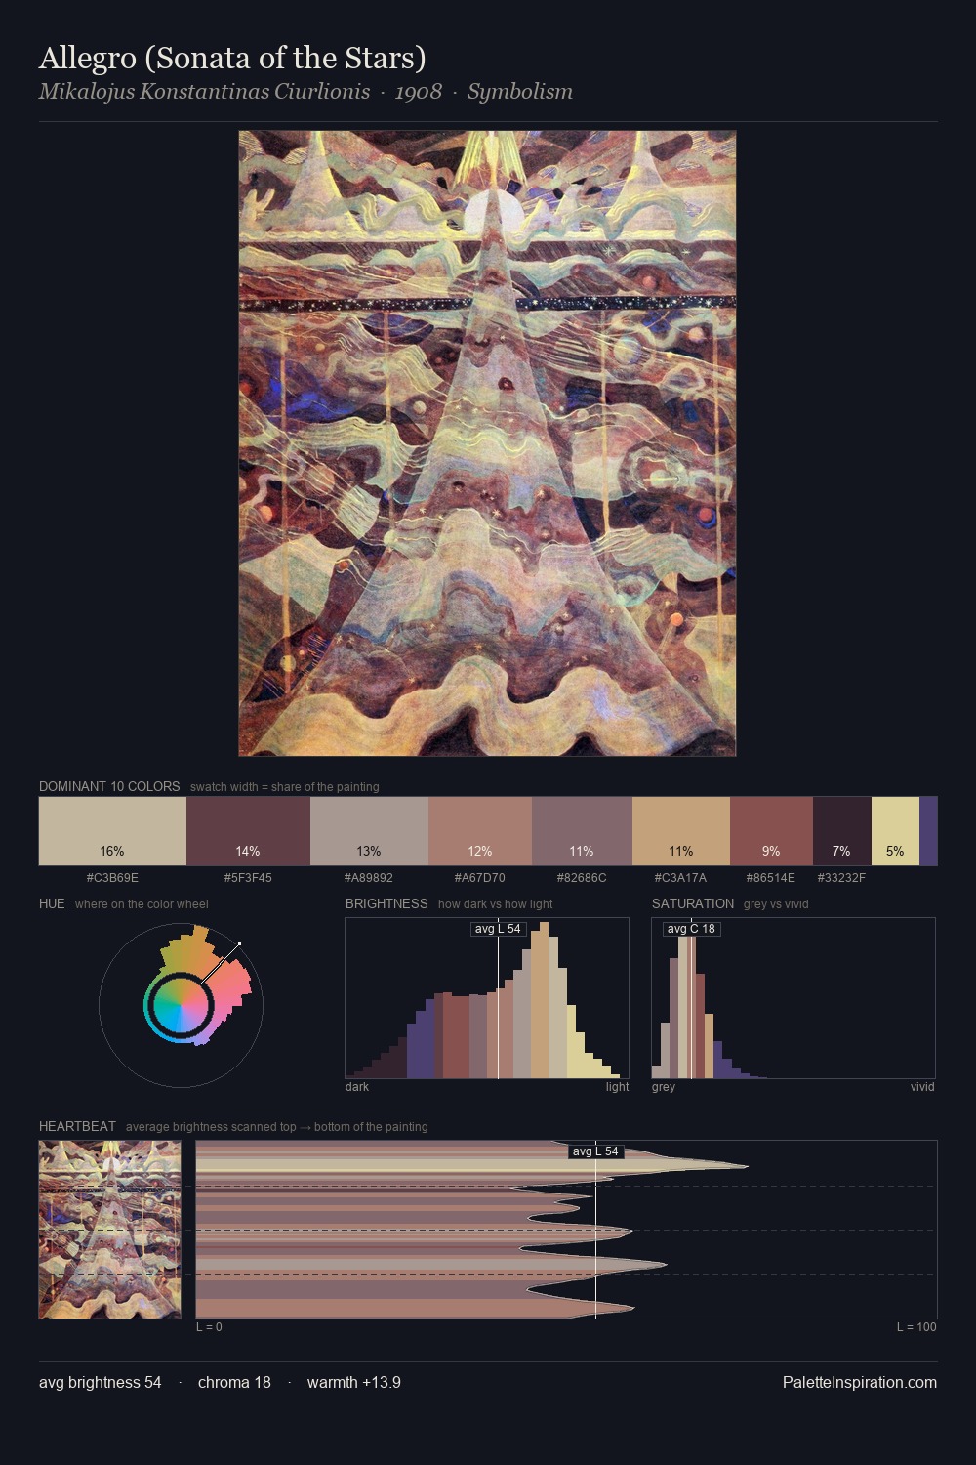Select the #33232F near-black 7% swatch
Image resolution: width=976 pixels, height=1465 pixels.
842,831
